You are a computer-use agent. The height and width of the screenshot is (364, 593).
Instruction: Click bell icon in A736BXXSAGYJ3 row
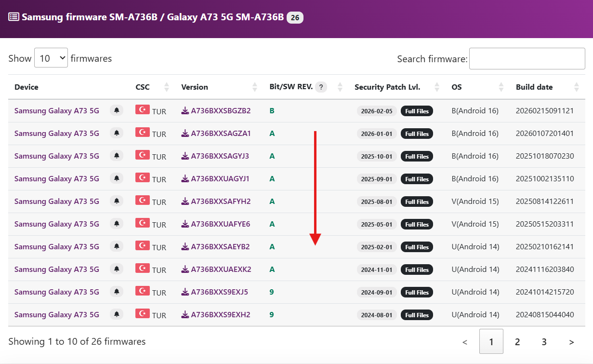point(117,156)
